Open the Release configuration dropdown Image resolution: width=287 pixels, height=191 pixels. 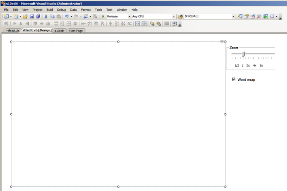(129, 16)
